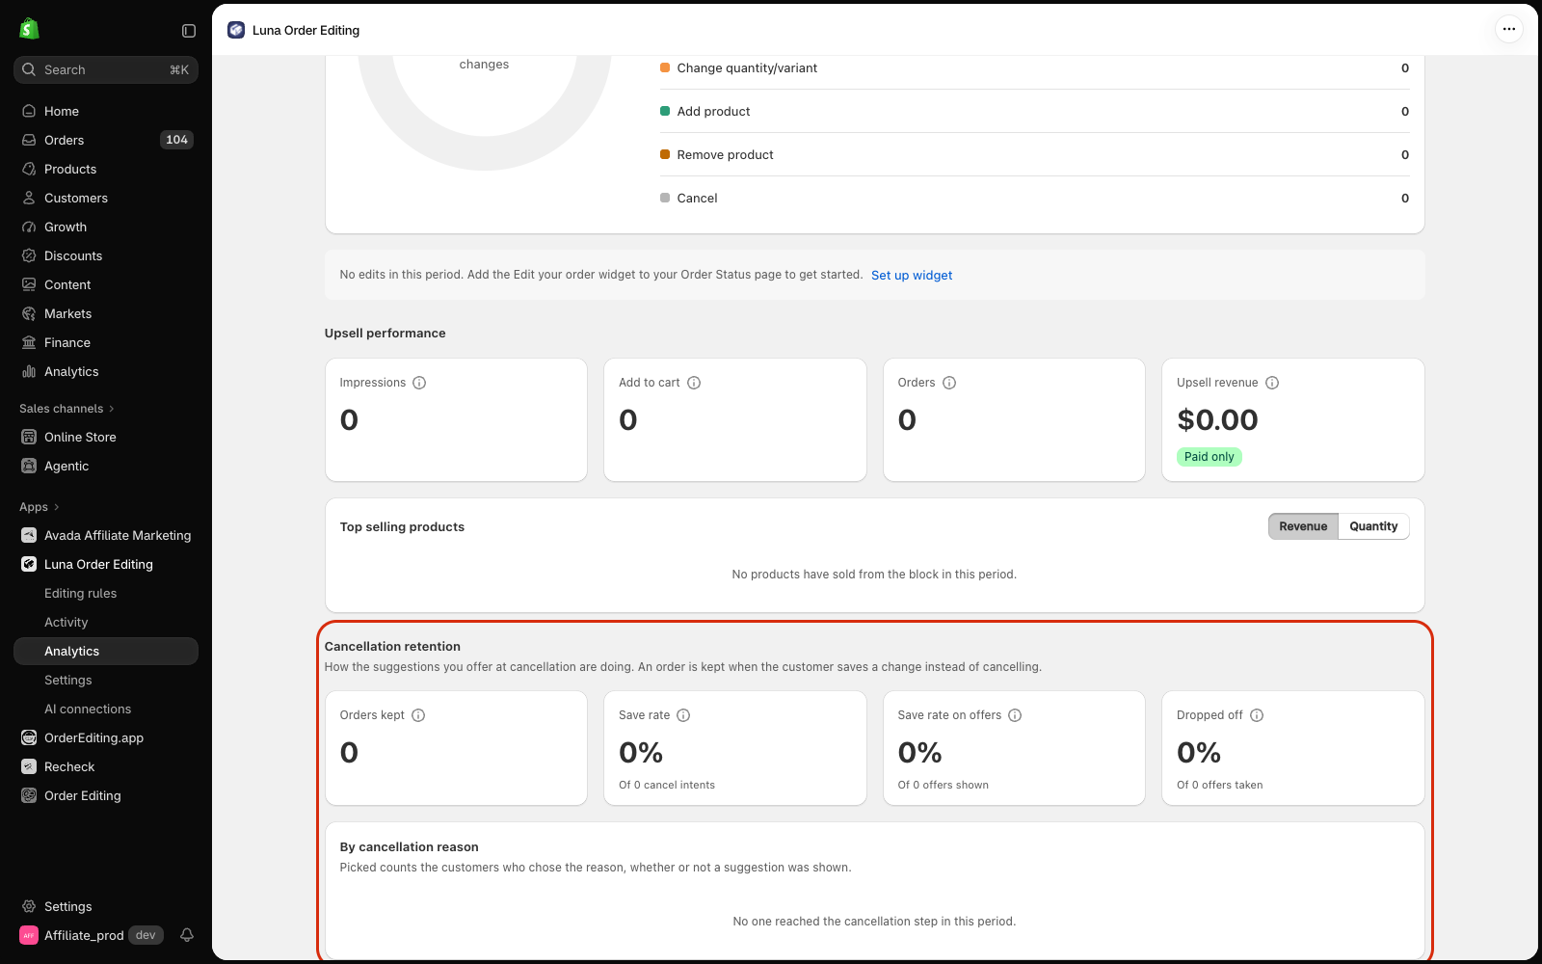This screenshot has width=1542, height=964.
Task: Show the info tooltip for Add to cart
Action: [694, 383]
